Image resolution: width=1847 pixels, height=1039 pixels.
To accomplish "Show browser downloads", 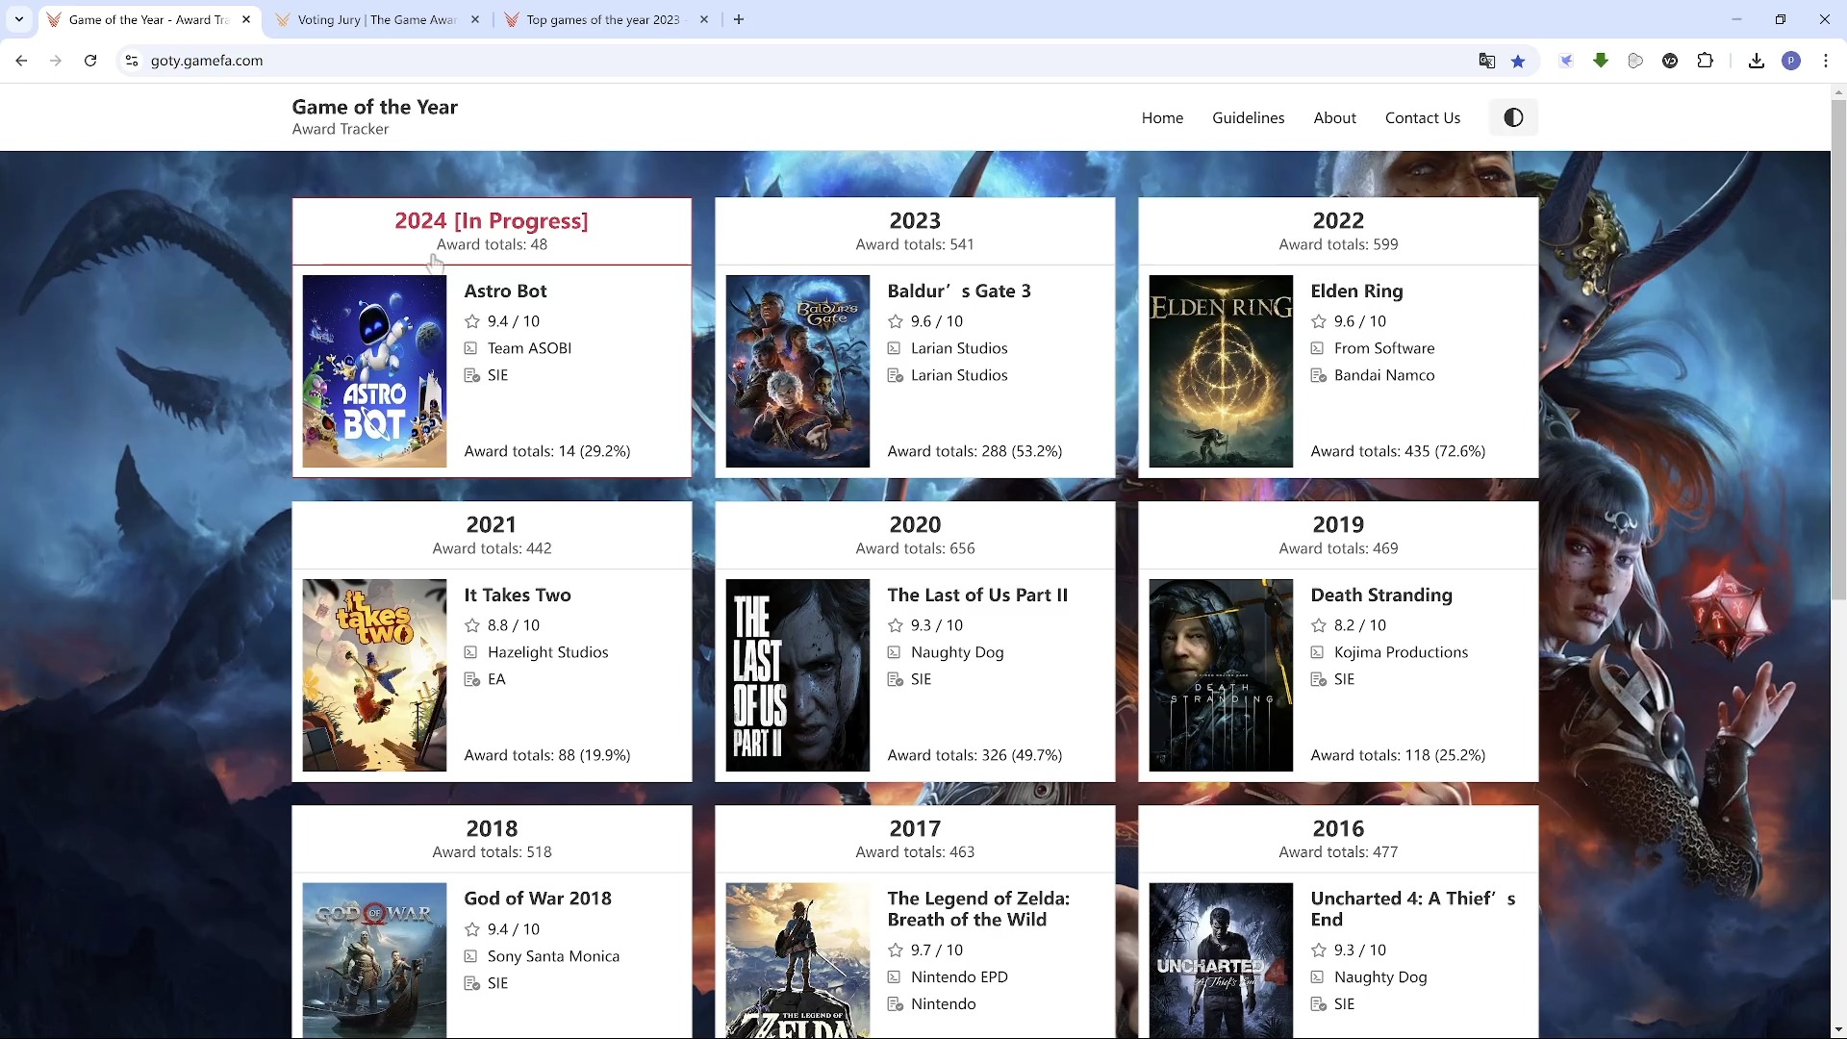I will click(x=1757, y=61).
